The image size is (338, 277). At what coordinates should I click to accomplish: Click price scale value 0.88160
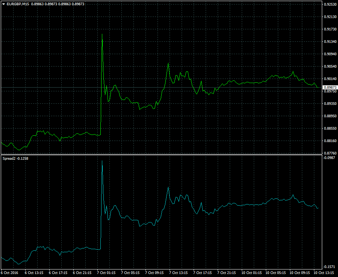[x=330, y=141]
